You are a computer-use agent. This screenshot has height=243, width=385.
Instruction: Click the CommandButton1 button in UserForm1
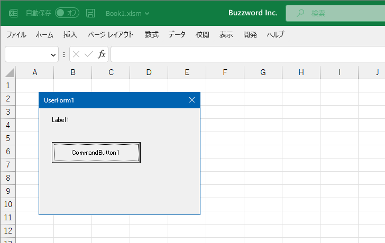pos(96,153)
